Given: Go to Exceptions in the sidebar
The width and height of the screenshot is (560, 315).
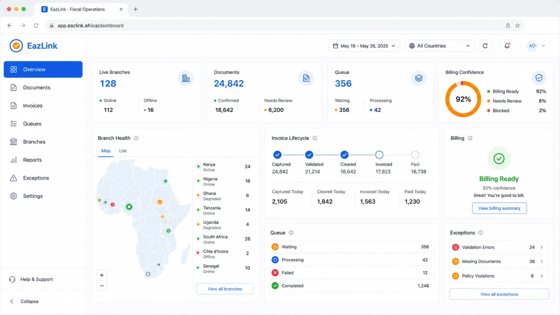Looking at the screenshot, I should point(43,178).
